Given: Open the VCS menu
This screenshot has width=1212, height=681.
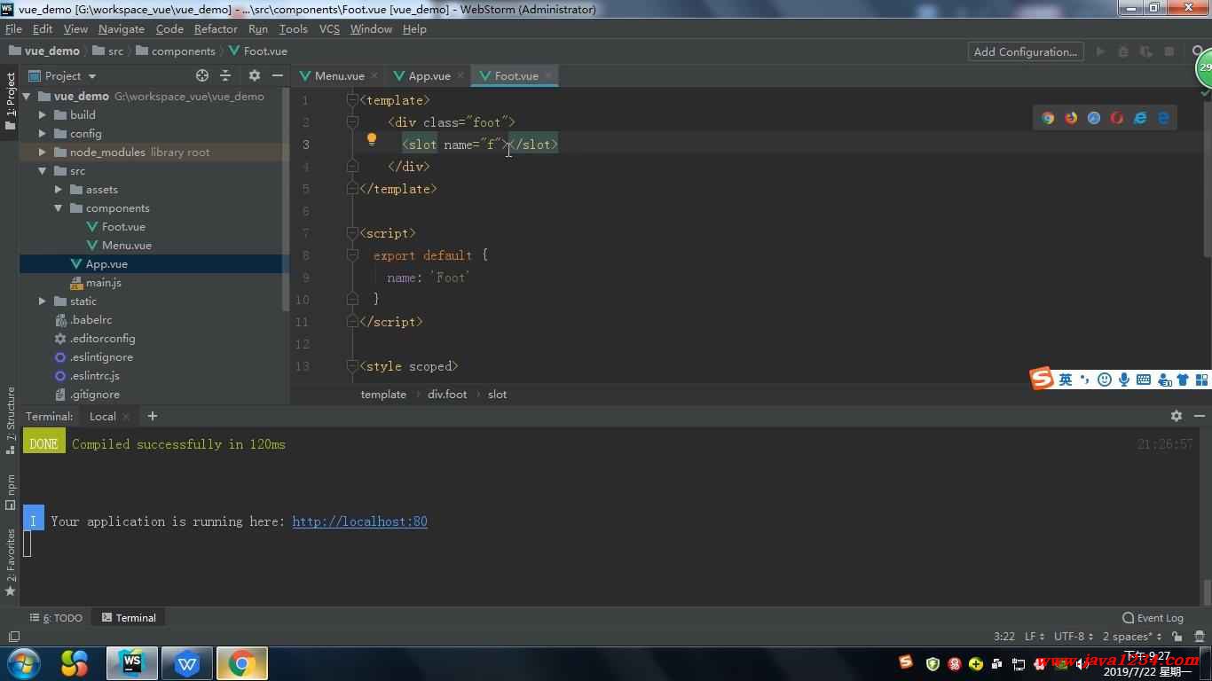Looking at the screenshot, I should click(x=329, y=29).
